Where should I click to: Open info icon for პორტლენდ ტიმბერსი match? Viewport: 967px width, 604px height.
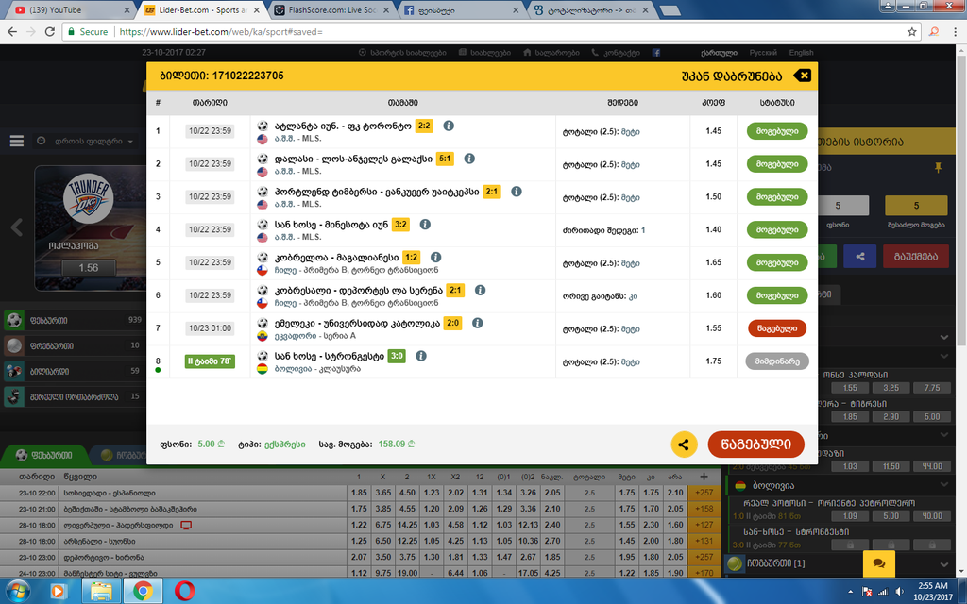[x=517, y=191]
